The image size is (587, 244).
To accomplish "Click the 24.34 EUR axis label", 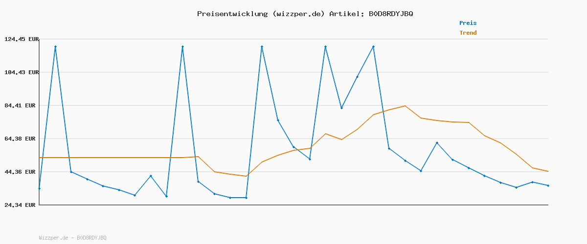I will (21, 205).
